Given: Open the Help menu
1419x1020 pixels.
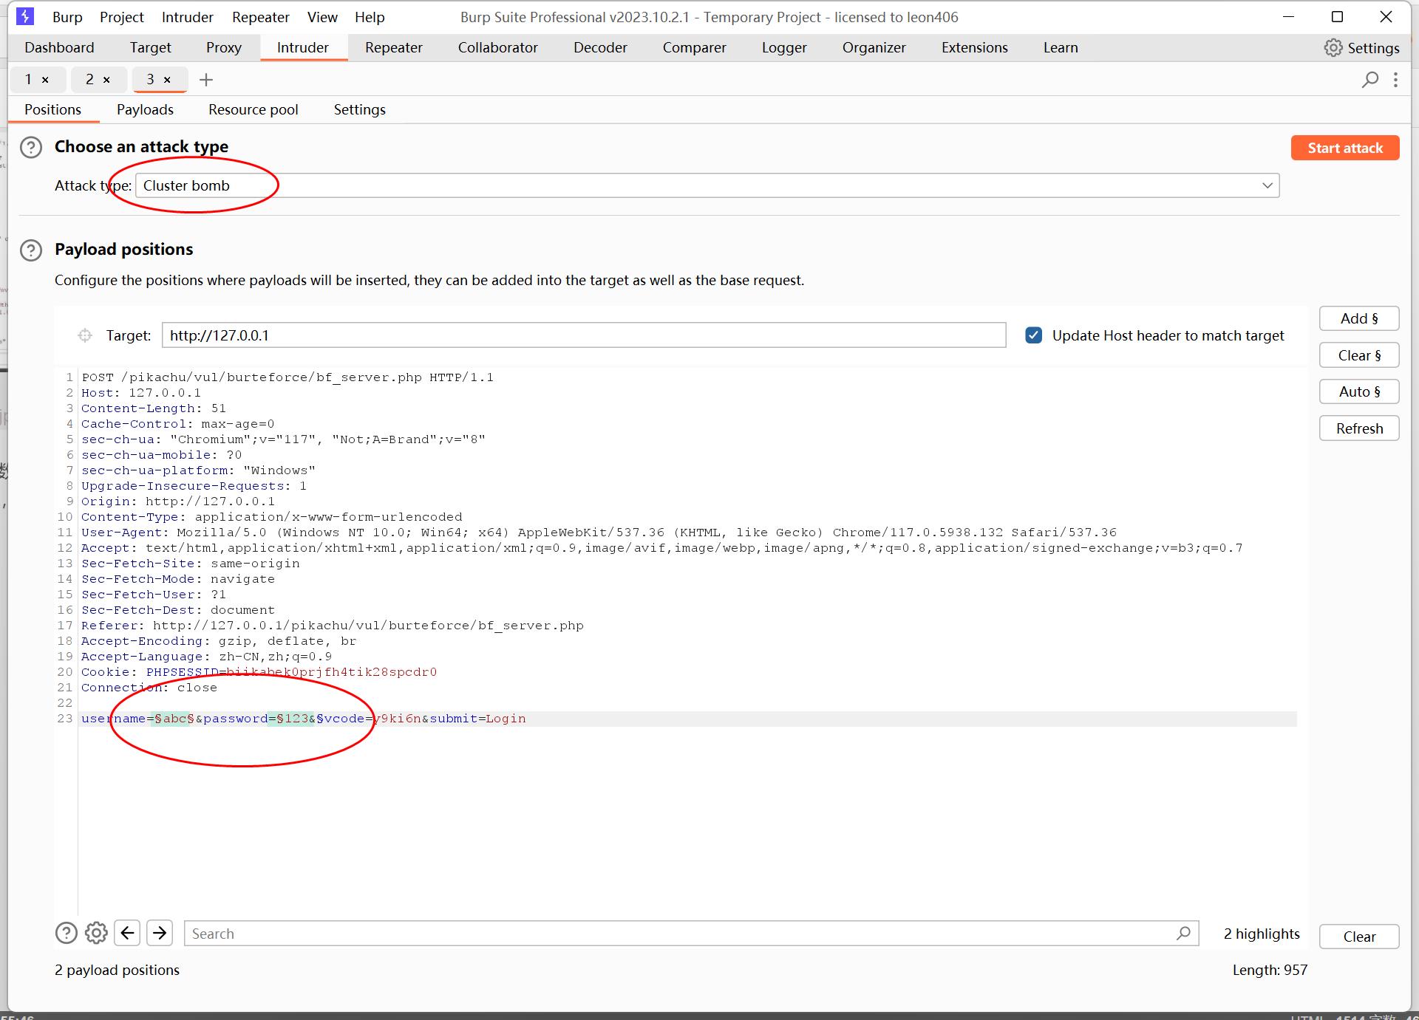Looking at the screenshot, I should point(370,17).
